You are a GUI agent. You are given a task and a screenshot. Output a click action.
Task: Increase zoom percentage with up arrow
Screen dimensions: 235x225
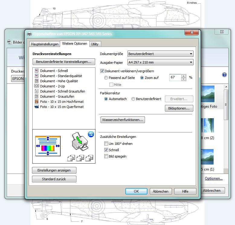(x=184, y=76)
